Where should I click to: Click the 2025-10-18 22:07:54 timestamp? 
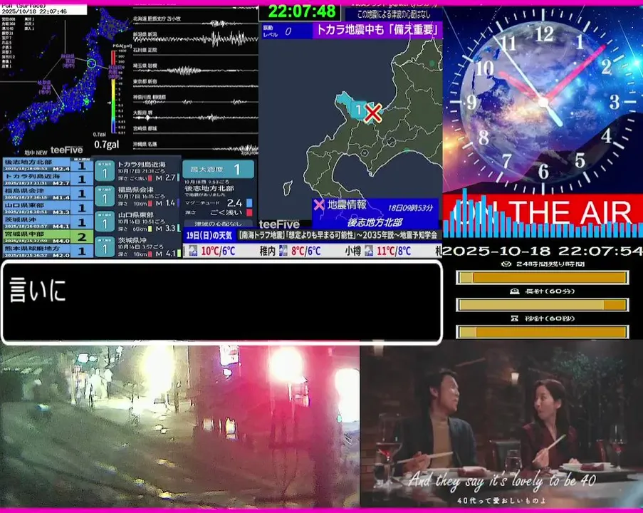click(x=543, y=251)
